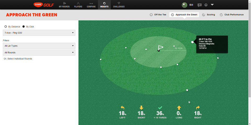Click the pin flag on the green
The height and width of the screenshot is (125, 251).
[160, 48]
